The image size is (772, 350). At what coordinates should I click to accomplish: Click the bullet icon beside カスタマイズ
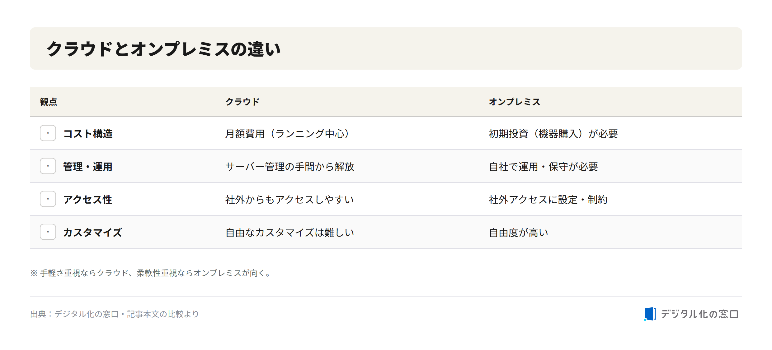coord(48,232)
